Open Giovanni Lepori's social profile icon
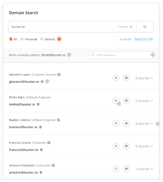This screenshot has width=163, height=182. pyautogui.click(x=59, y=75)
